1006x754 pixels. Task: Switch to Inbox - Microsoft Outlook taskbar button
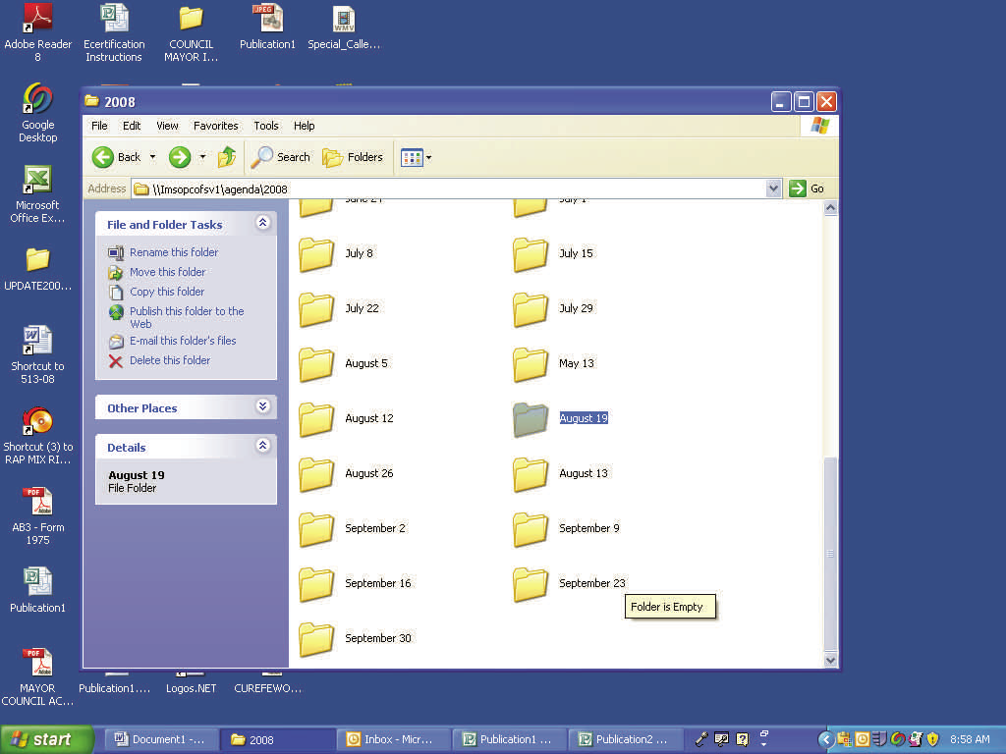pos(392,740)
